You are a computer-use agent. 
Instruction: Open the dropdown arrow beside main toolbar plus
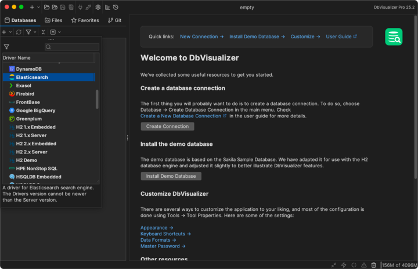pos(38,7)
